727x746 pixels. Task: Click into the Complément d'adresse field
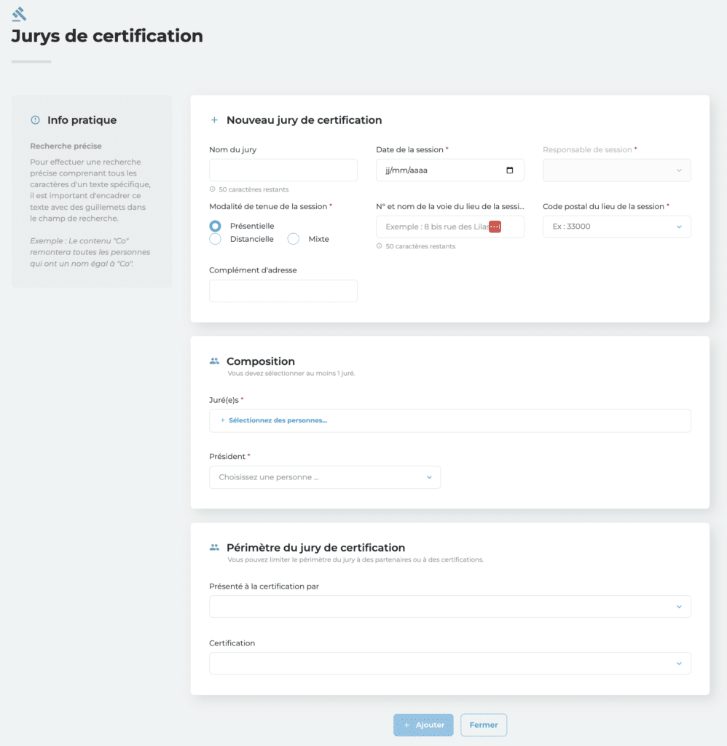click(x=283, y=291)
